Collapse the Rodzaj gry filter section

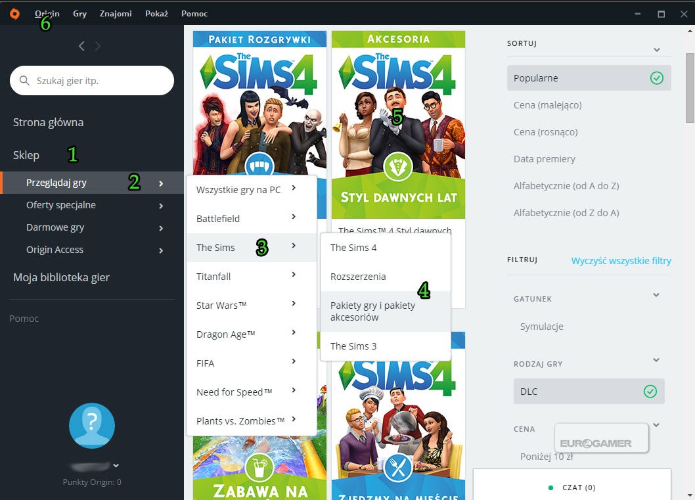(656, 359)
